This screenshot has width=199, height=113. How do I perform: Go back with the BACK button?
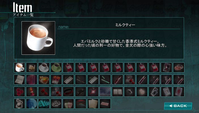click(x=178, y=106)
